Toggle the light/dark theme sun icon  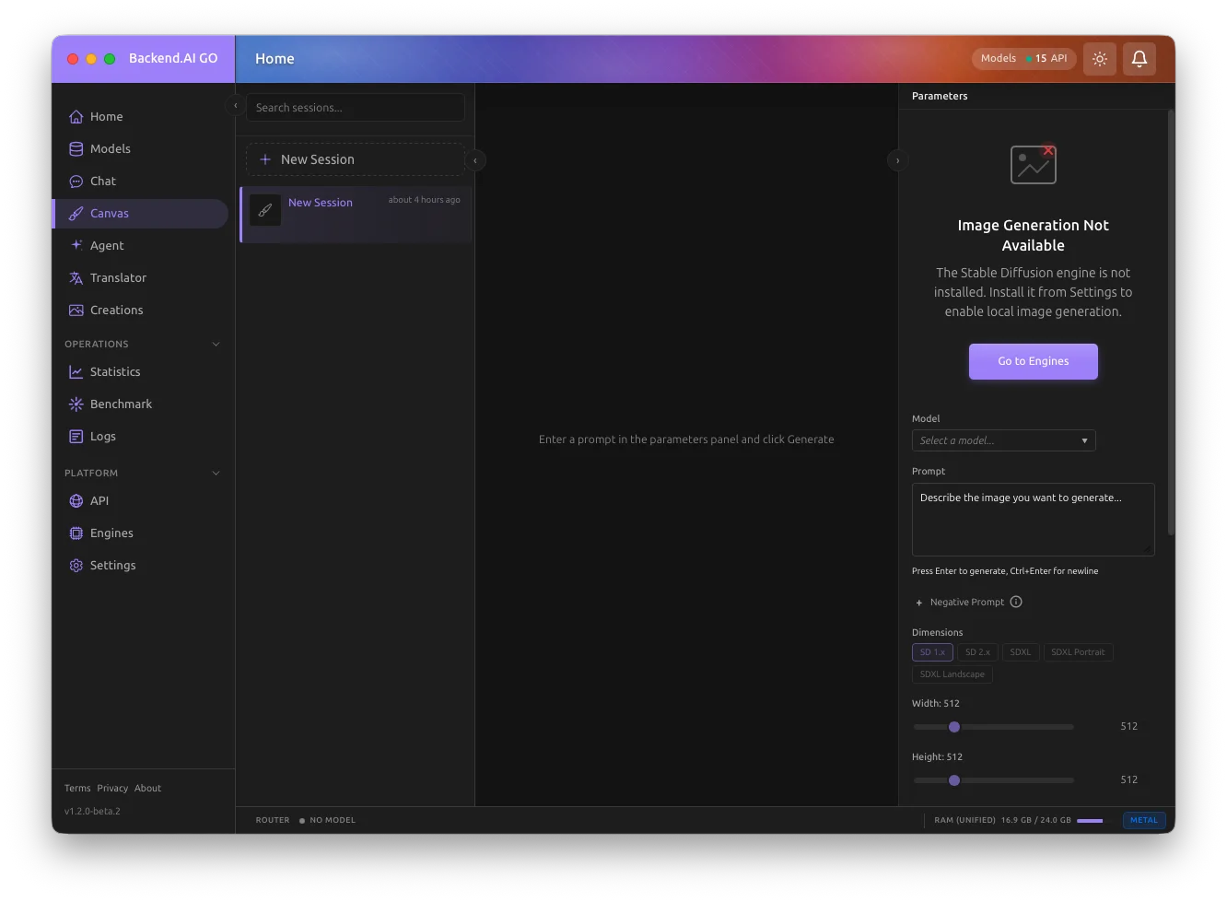point(1099,59)
